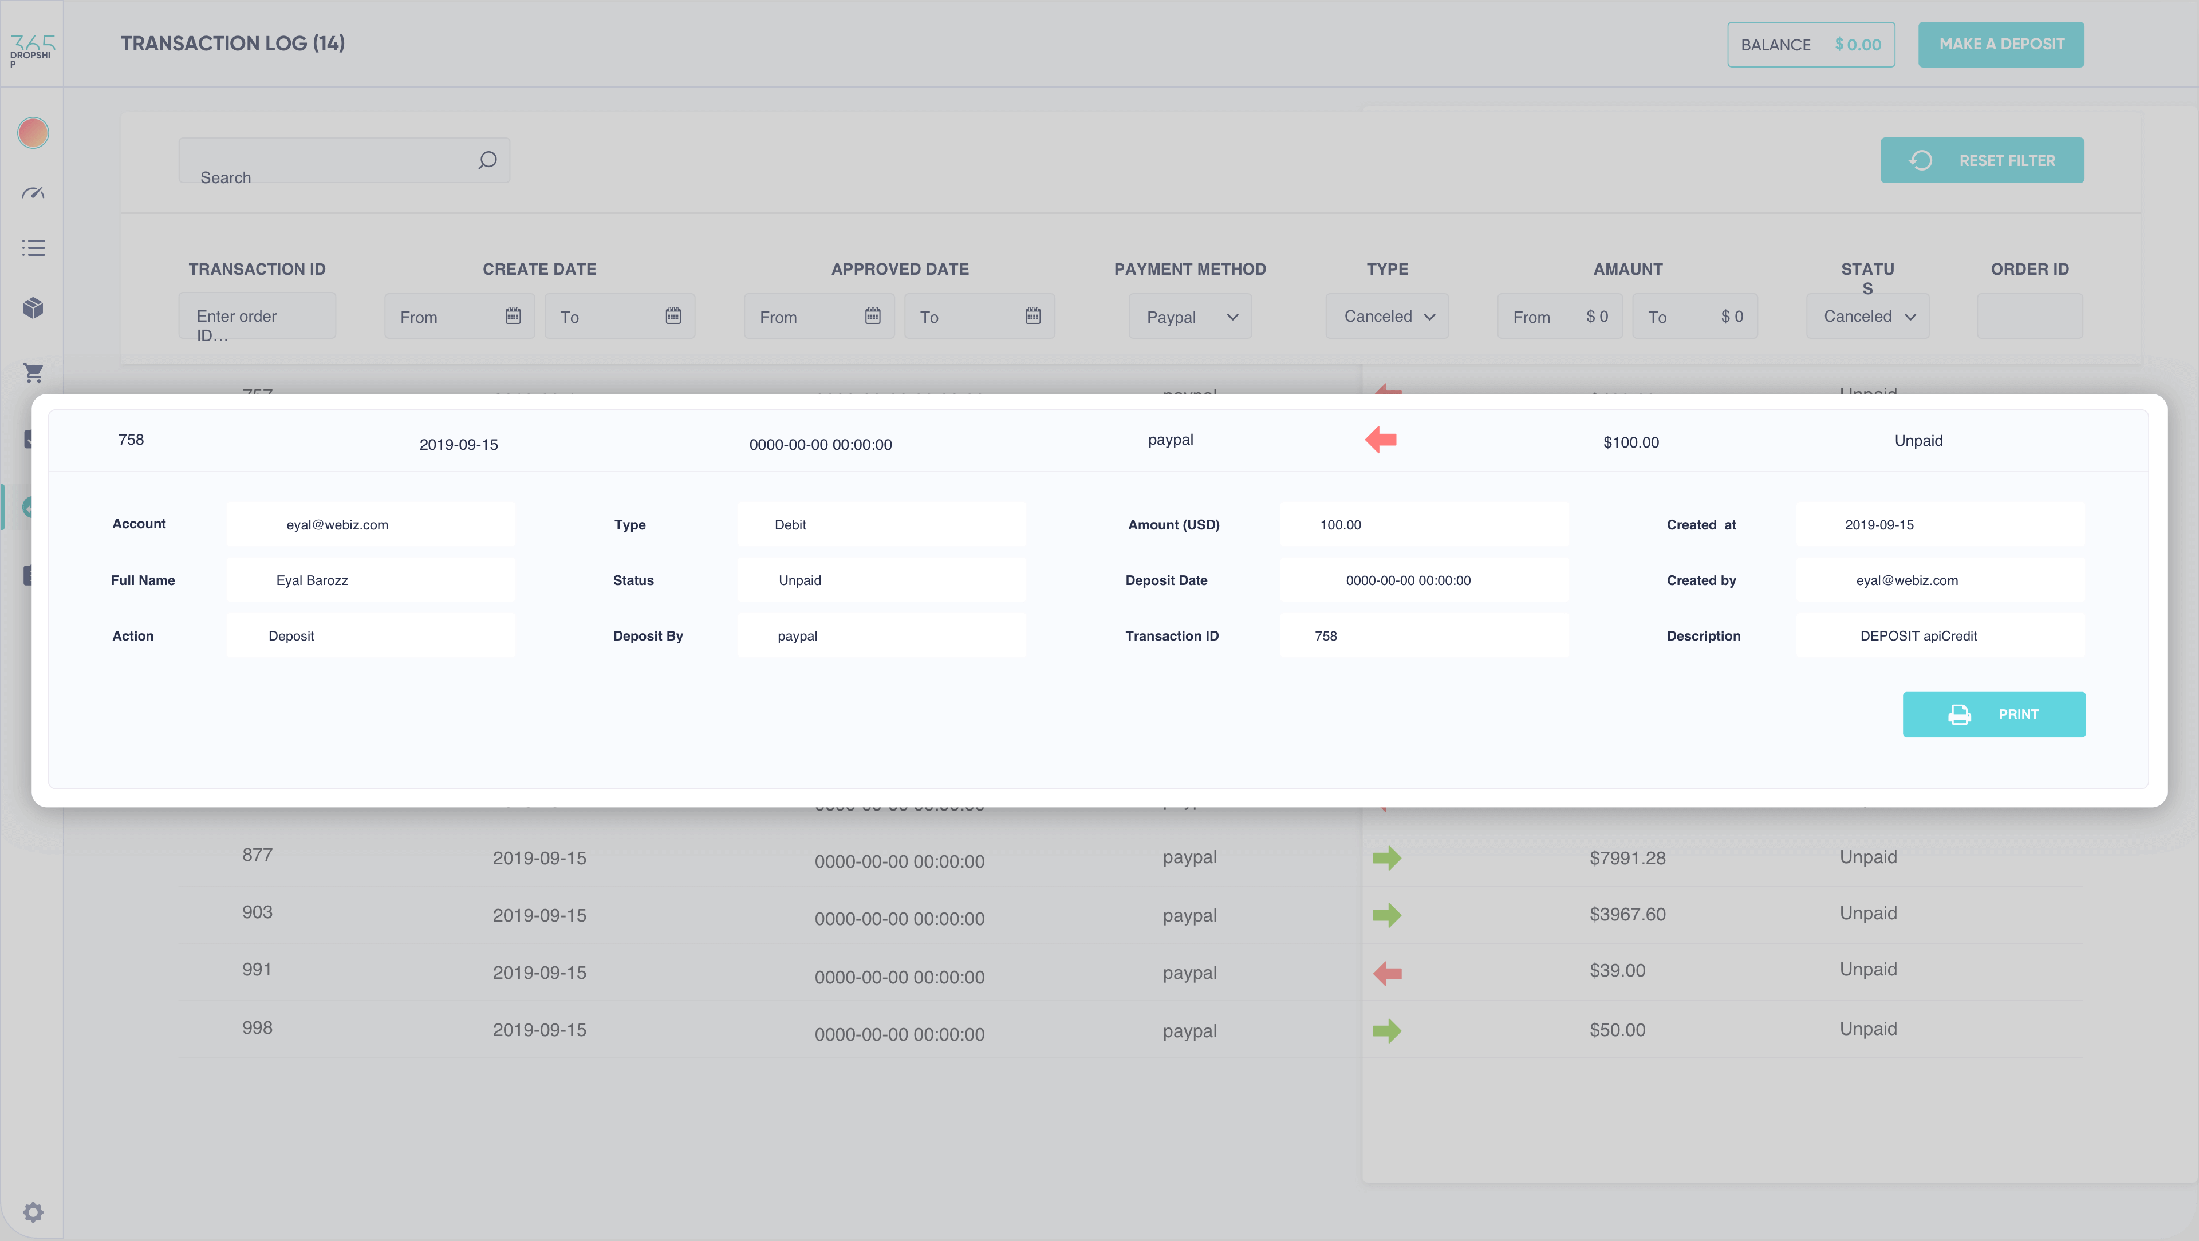Click amount $7991.28
Screen dimensions: 2199x1241
1627,858
